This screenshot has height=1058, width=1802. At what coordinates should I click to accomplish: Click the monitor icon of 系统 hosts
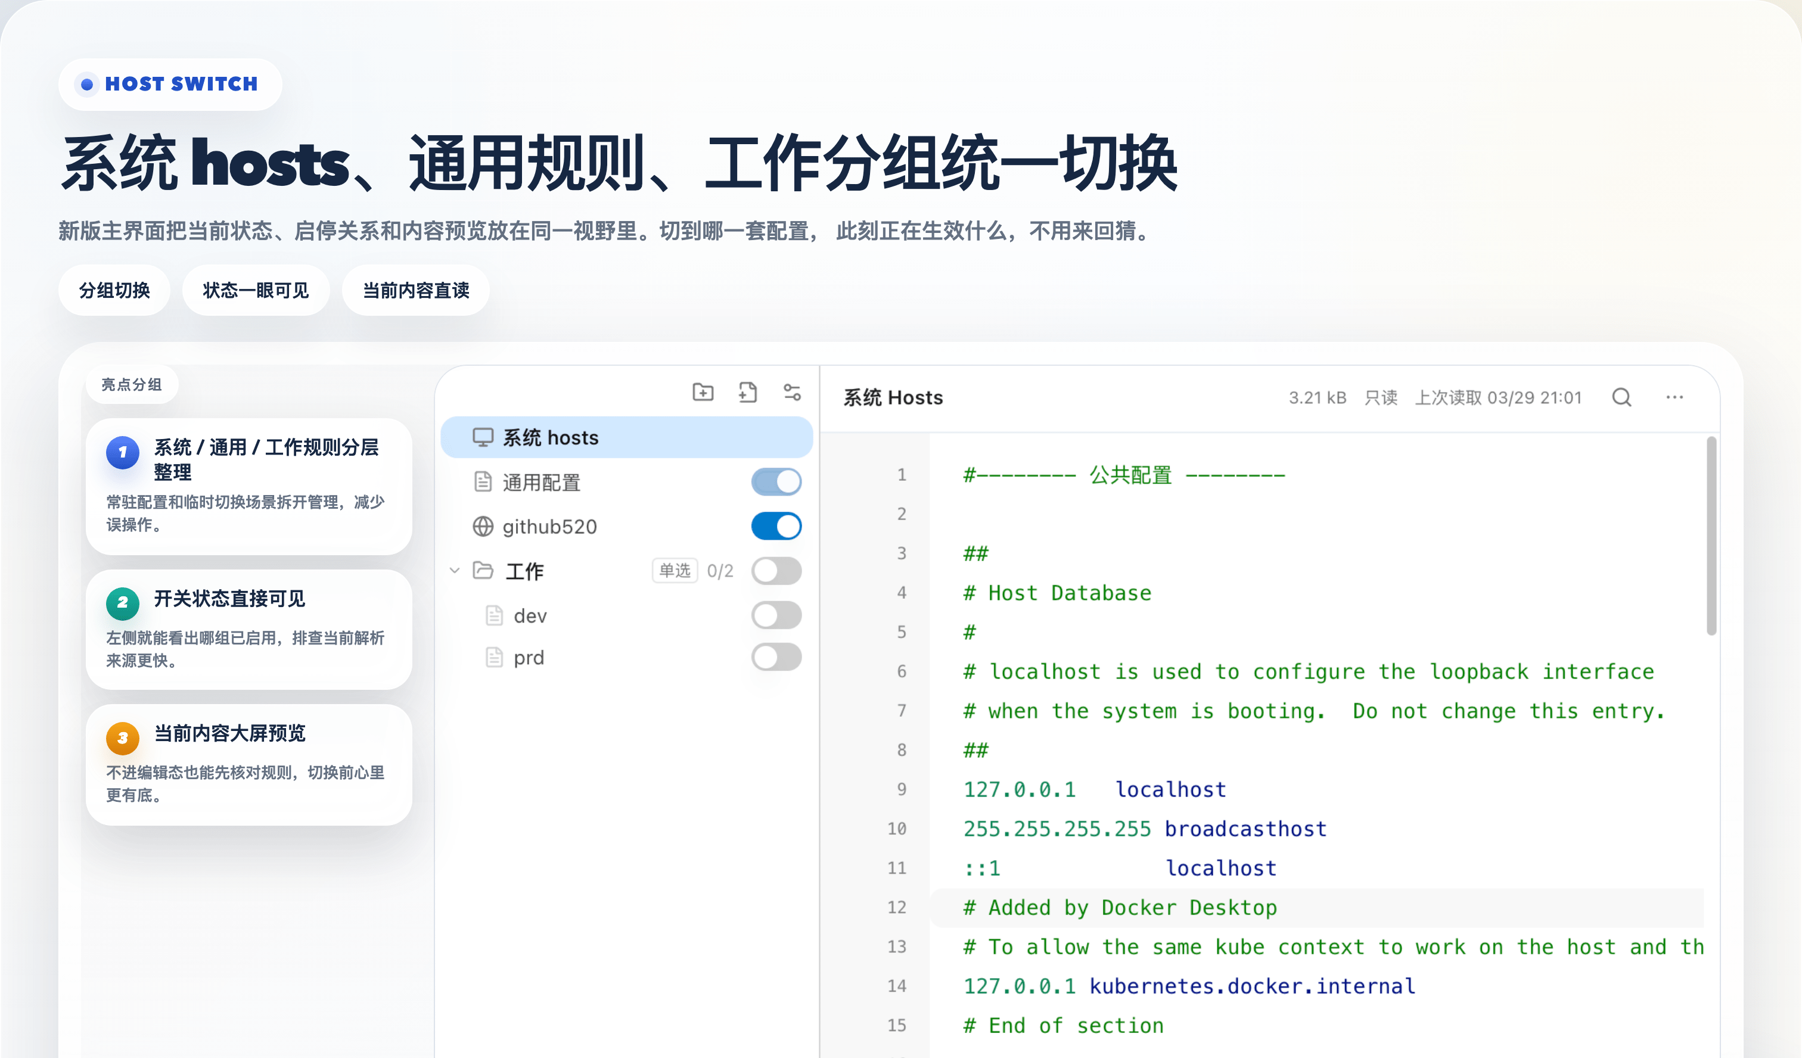(x=483, y=437)
